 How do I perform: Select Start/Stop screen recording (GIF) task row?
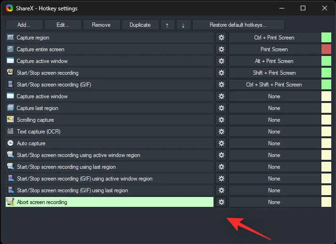pos(109,85)
